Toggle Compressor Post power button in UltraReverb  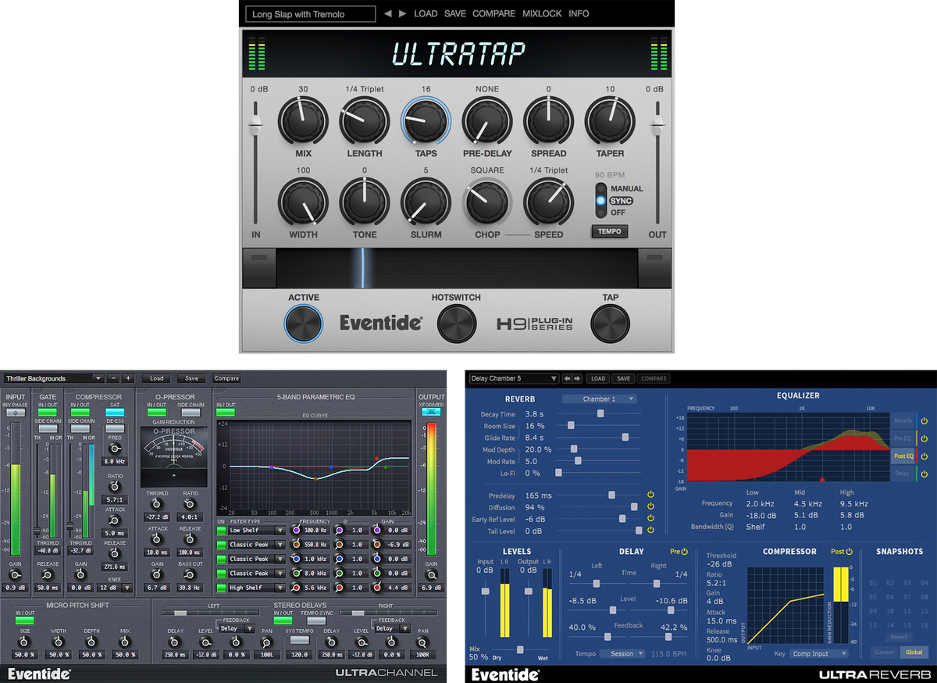(x=849, y=552)
